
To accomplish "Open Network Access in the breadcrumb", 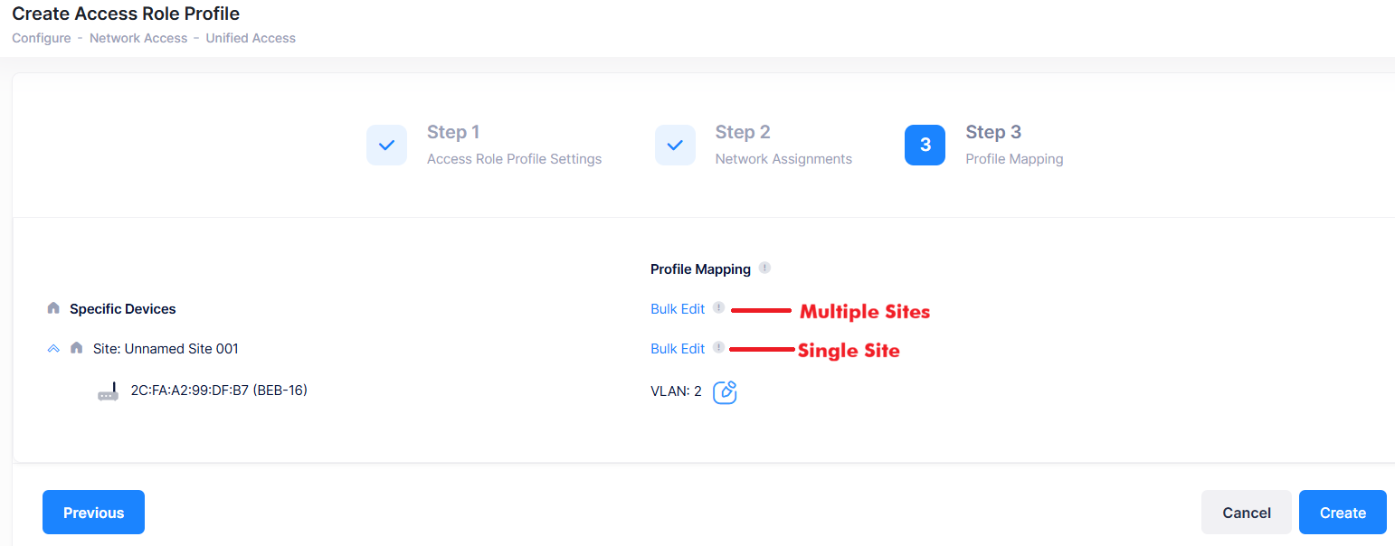I will [x=138, y=38].
